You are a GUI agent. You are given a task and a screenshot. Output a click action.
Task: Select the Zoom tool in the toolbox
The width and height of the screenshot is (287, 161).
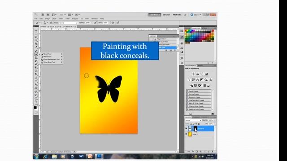[36, 102]
